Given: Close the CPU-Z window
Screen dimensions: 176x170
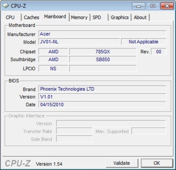Looking at the screenshot, I should click(167, 6).
